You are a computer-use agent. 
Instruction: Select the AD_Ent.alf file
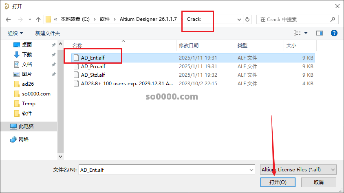[193, 58]
